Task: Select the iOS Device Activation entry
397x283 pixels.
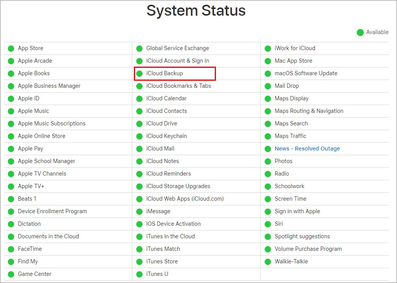Action: tap(174, 224)
